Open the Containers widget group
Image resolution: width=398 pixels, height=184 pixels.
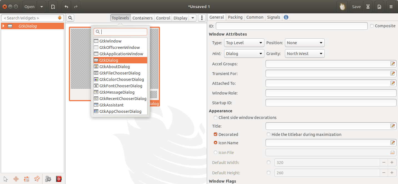(142, 18)
